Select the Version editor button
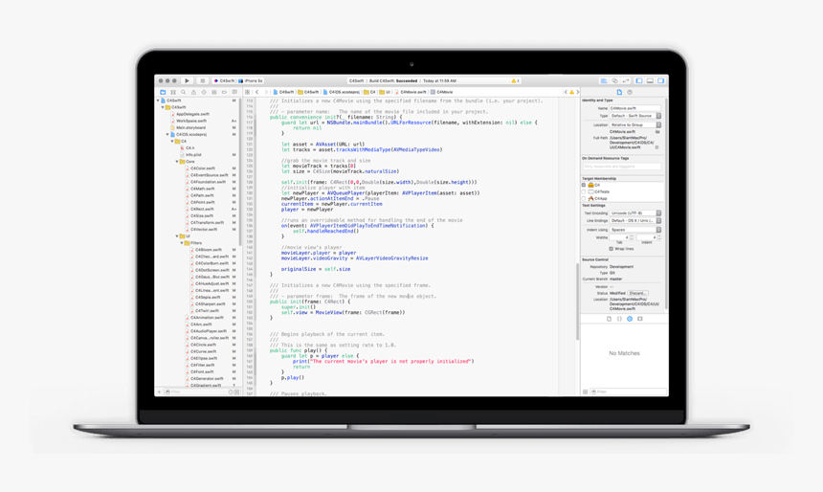 coord(625,80)
